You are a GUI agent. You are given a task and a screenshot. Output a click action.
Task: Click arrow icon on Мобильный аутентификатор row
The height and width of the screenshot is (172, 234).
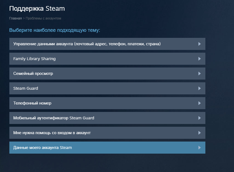tap(200, 118)
